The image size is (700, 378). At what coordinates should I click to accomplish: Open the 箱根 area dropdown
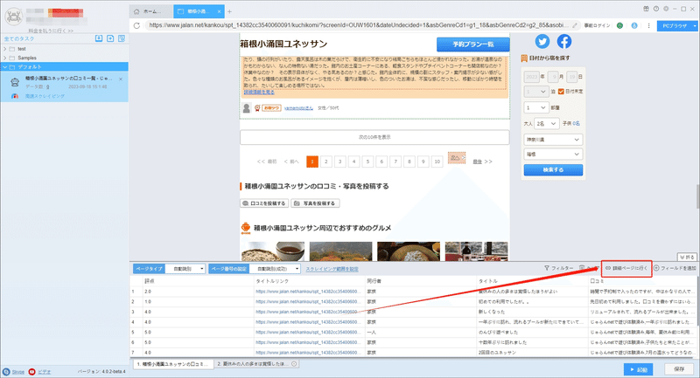[553, 154]
